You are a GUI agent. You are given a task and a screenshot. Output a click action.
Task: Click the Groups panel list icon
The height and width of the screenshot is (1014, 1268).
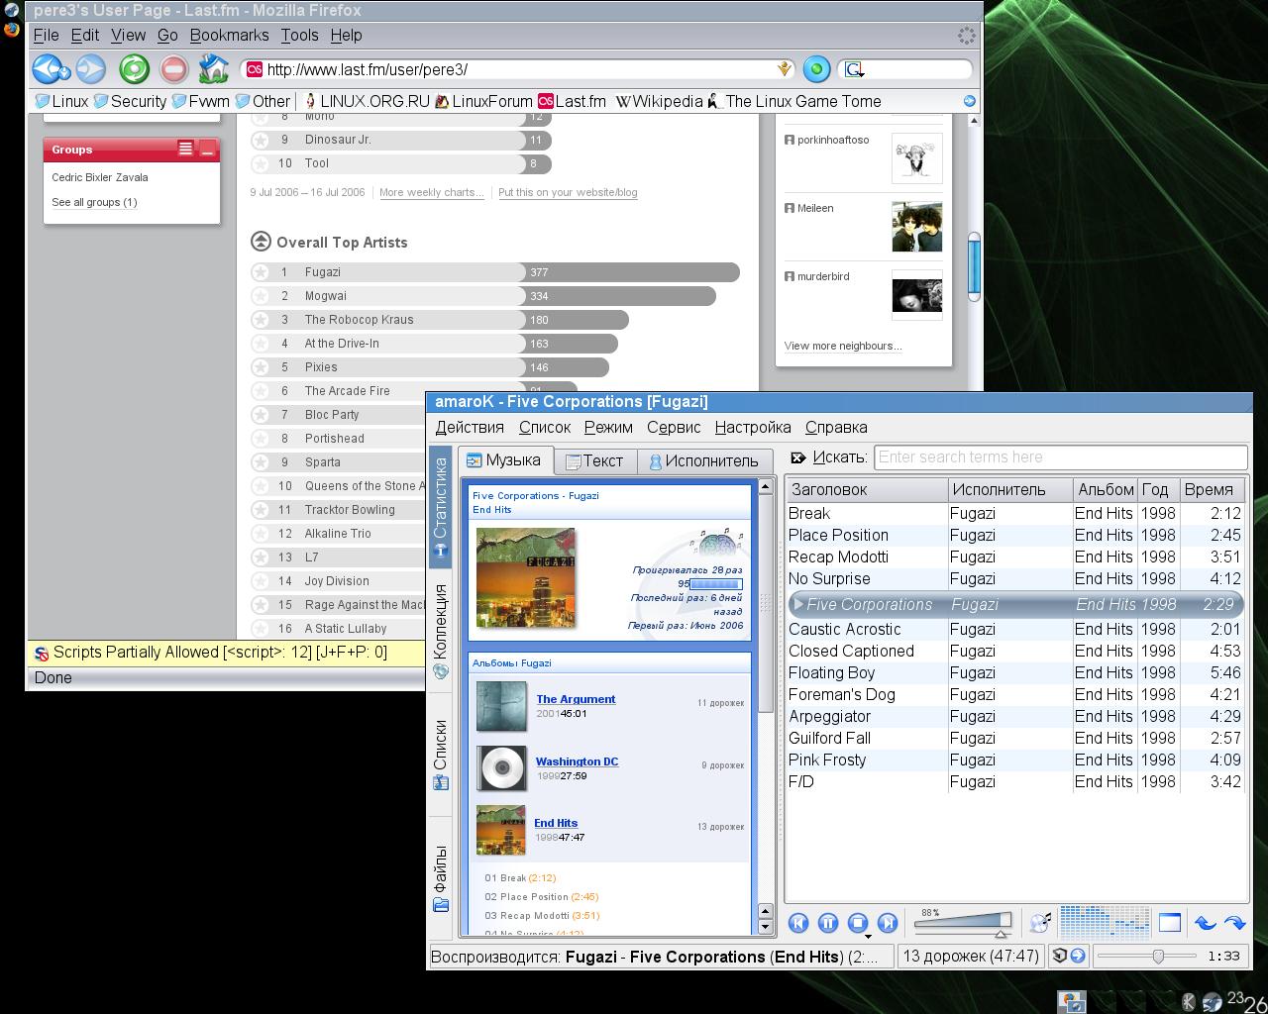(x=185, y=149)
